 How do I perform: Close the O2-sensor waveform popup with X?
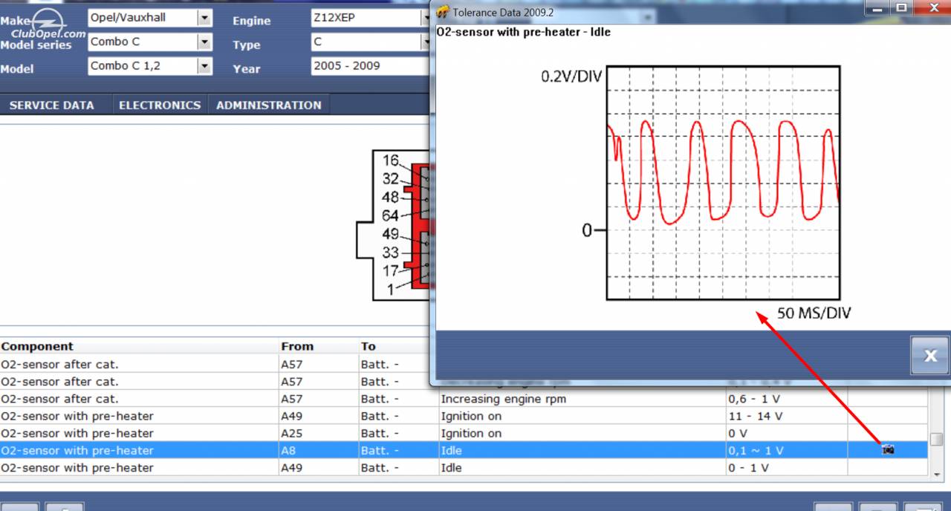coord(930,356)
